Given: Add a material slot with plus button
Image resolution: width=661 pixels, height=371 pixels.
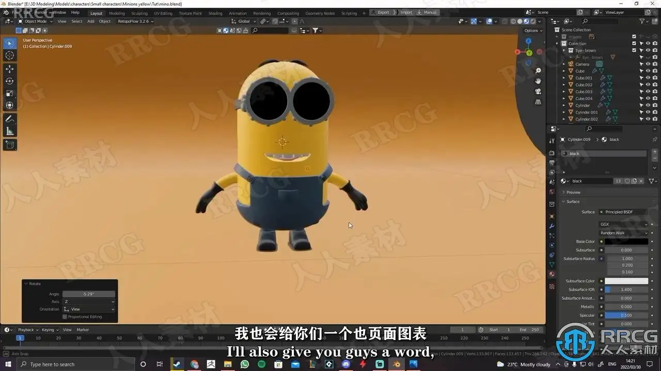Looking at the screenshot, I should 655,153.
